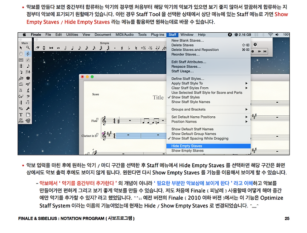
Task: Select the Measure tool in Main palette
Action: point(21,60)
